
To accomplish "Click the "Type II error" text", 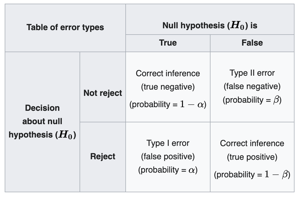I will coord(252,73).
